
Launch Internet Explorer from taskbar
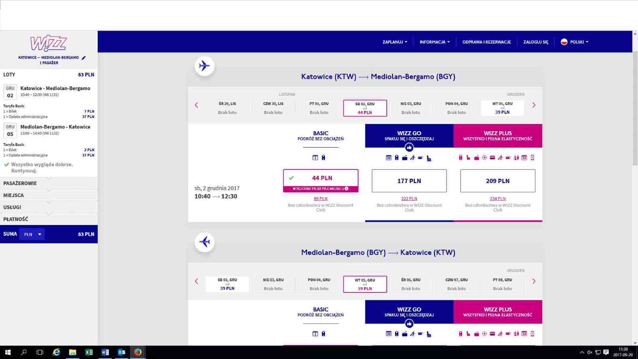tap(56, 352)
